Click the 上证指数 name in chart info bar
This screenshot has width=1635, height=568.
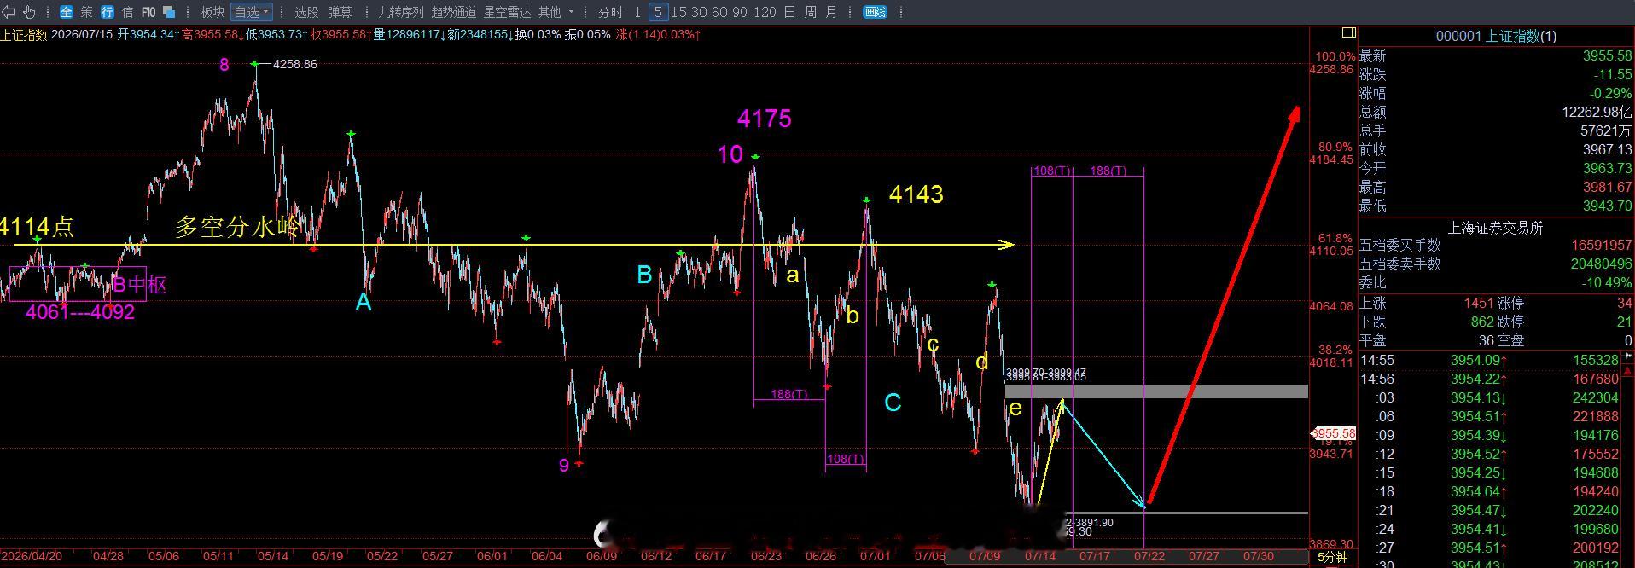coord(24,35)
